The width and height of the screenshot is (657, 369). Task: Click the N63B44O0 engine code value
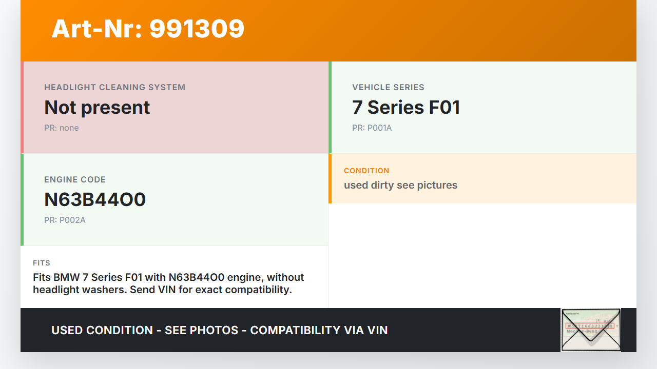pyautogui.click(x=95, y=199)
